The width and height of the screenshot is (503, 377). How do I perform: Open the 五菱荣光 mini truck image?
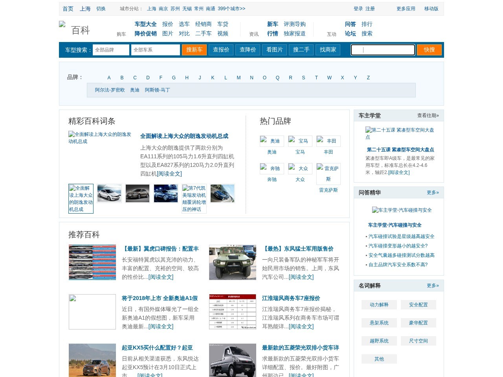point(232,360)
